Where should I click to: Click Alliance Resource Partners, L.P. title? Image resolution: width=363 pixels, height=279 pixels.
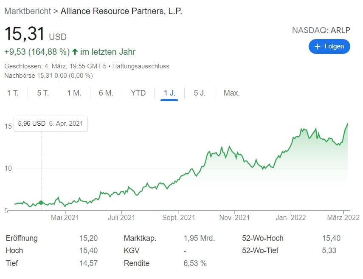click(x=121, y=11)
